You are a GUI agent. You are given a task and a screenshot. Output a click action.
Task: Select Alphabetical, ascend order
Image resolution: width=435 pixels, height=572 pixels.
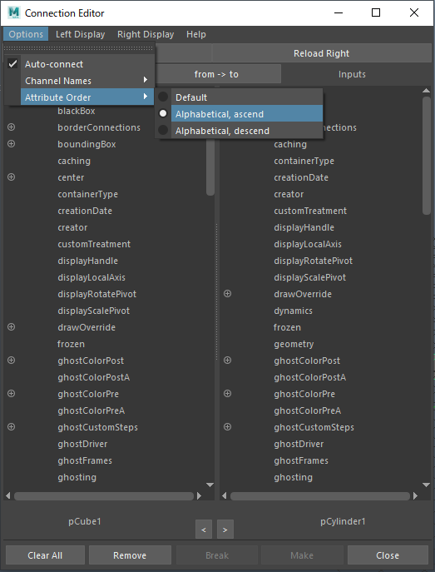coord(239,114)
